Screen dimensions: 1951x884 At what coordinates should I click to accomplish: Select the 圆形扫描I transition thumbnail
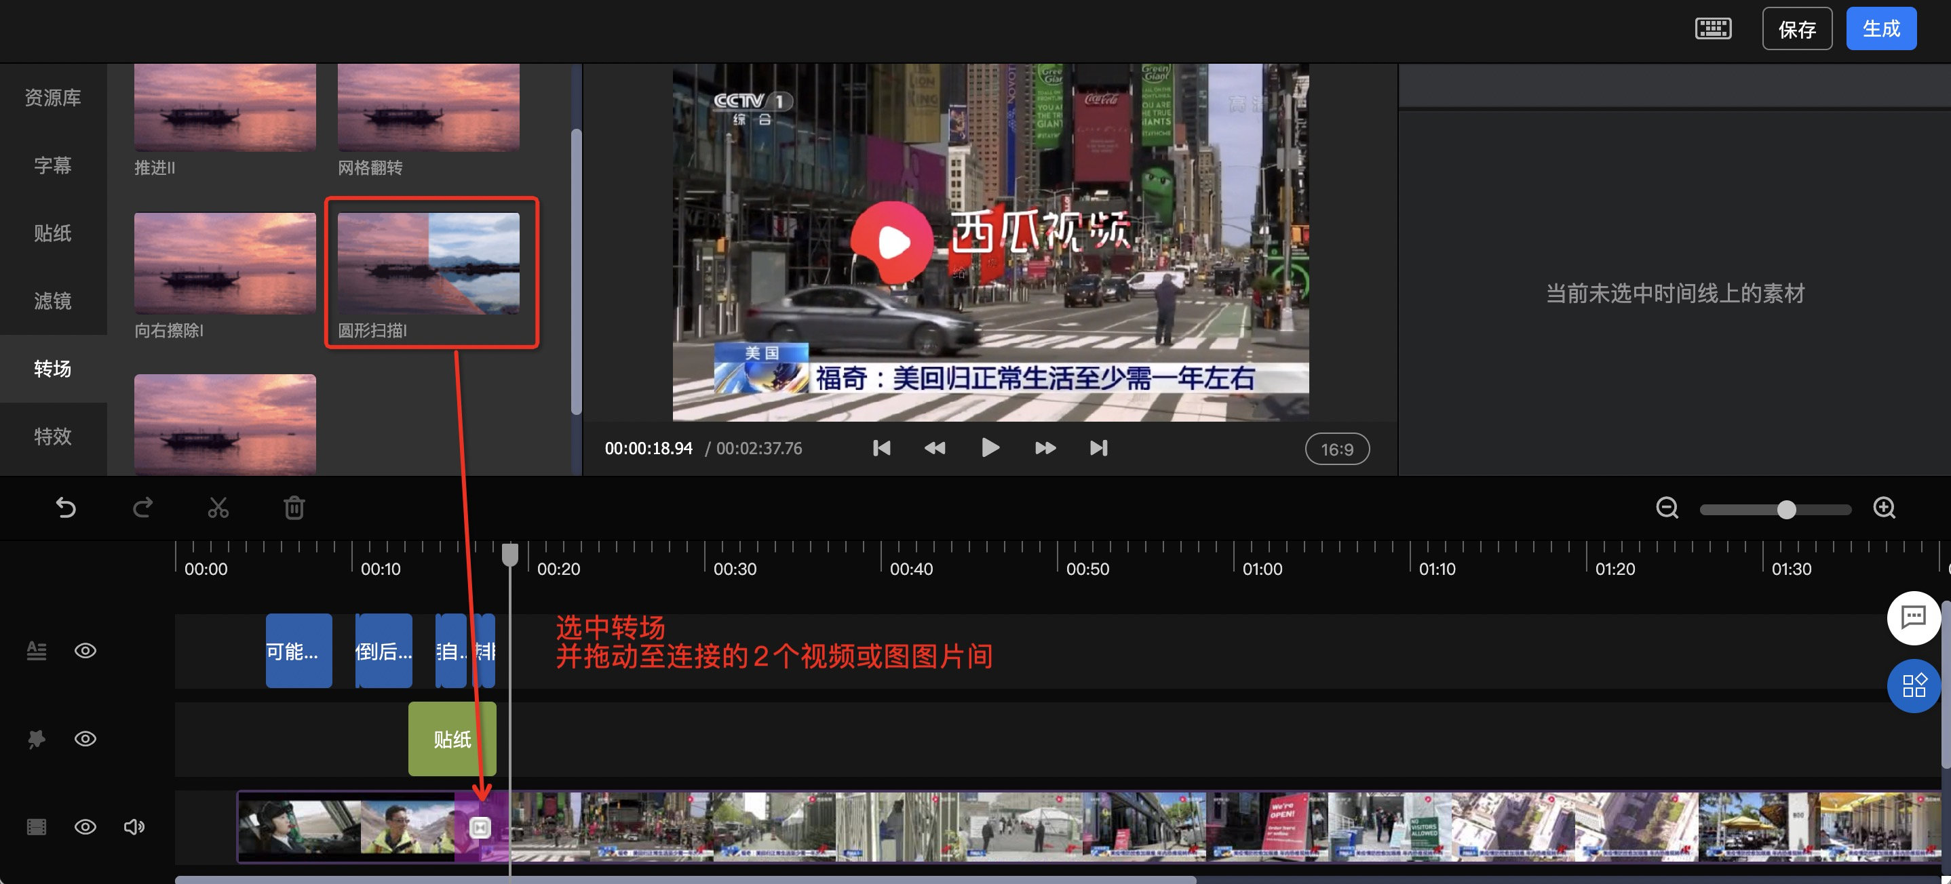(x=429, y=262)
